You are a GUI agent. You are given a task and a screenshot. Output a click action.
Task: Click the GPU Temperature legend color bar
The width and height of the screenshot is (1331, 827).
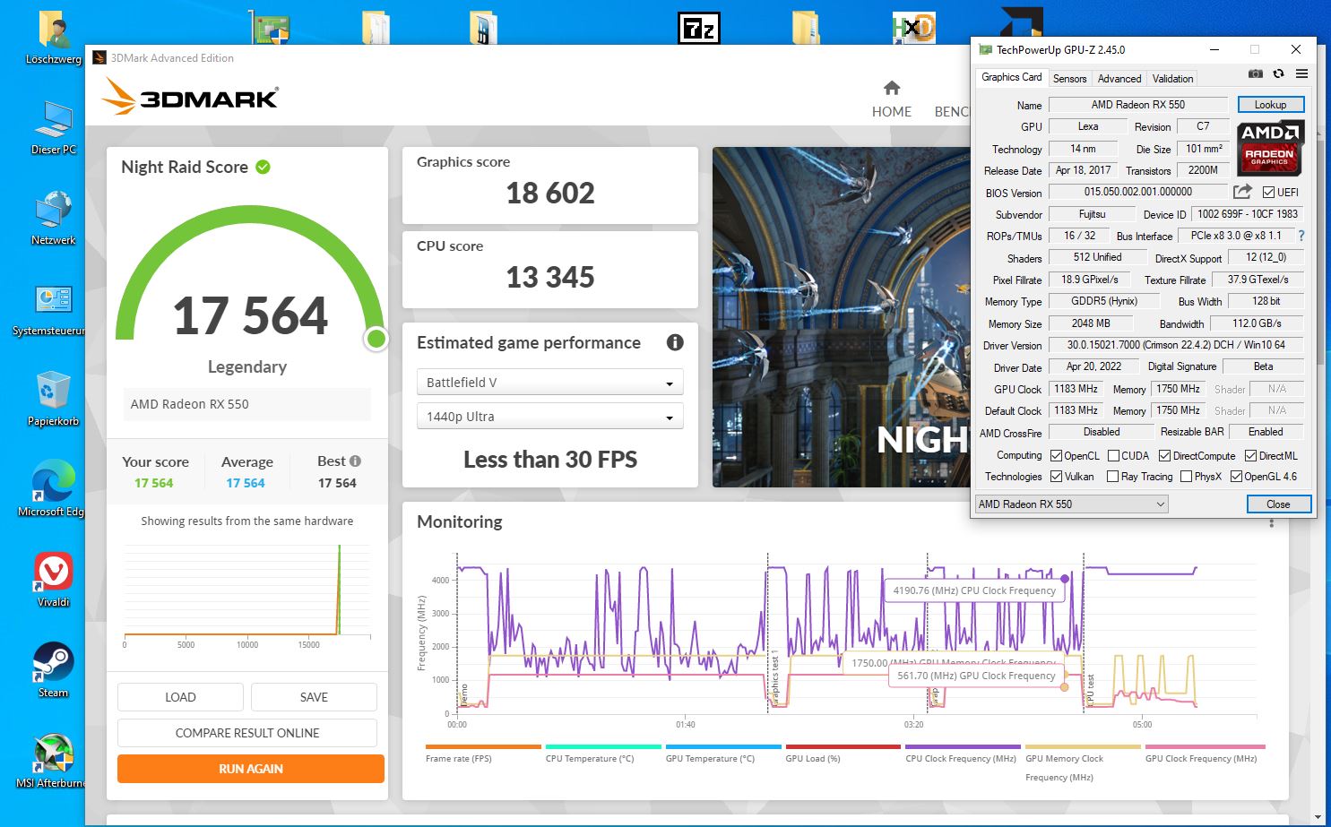click(x=723, y=746)
